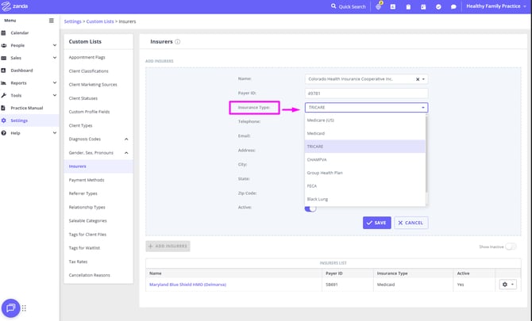Screen dimensions: 532x321
Task: Open the clipboard icon in top bar
Action: tap(407, 6)
